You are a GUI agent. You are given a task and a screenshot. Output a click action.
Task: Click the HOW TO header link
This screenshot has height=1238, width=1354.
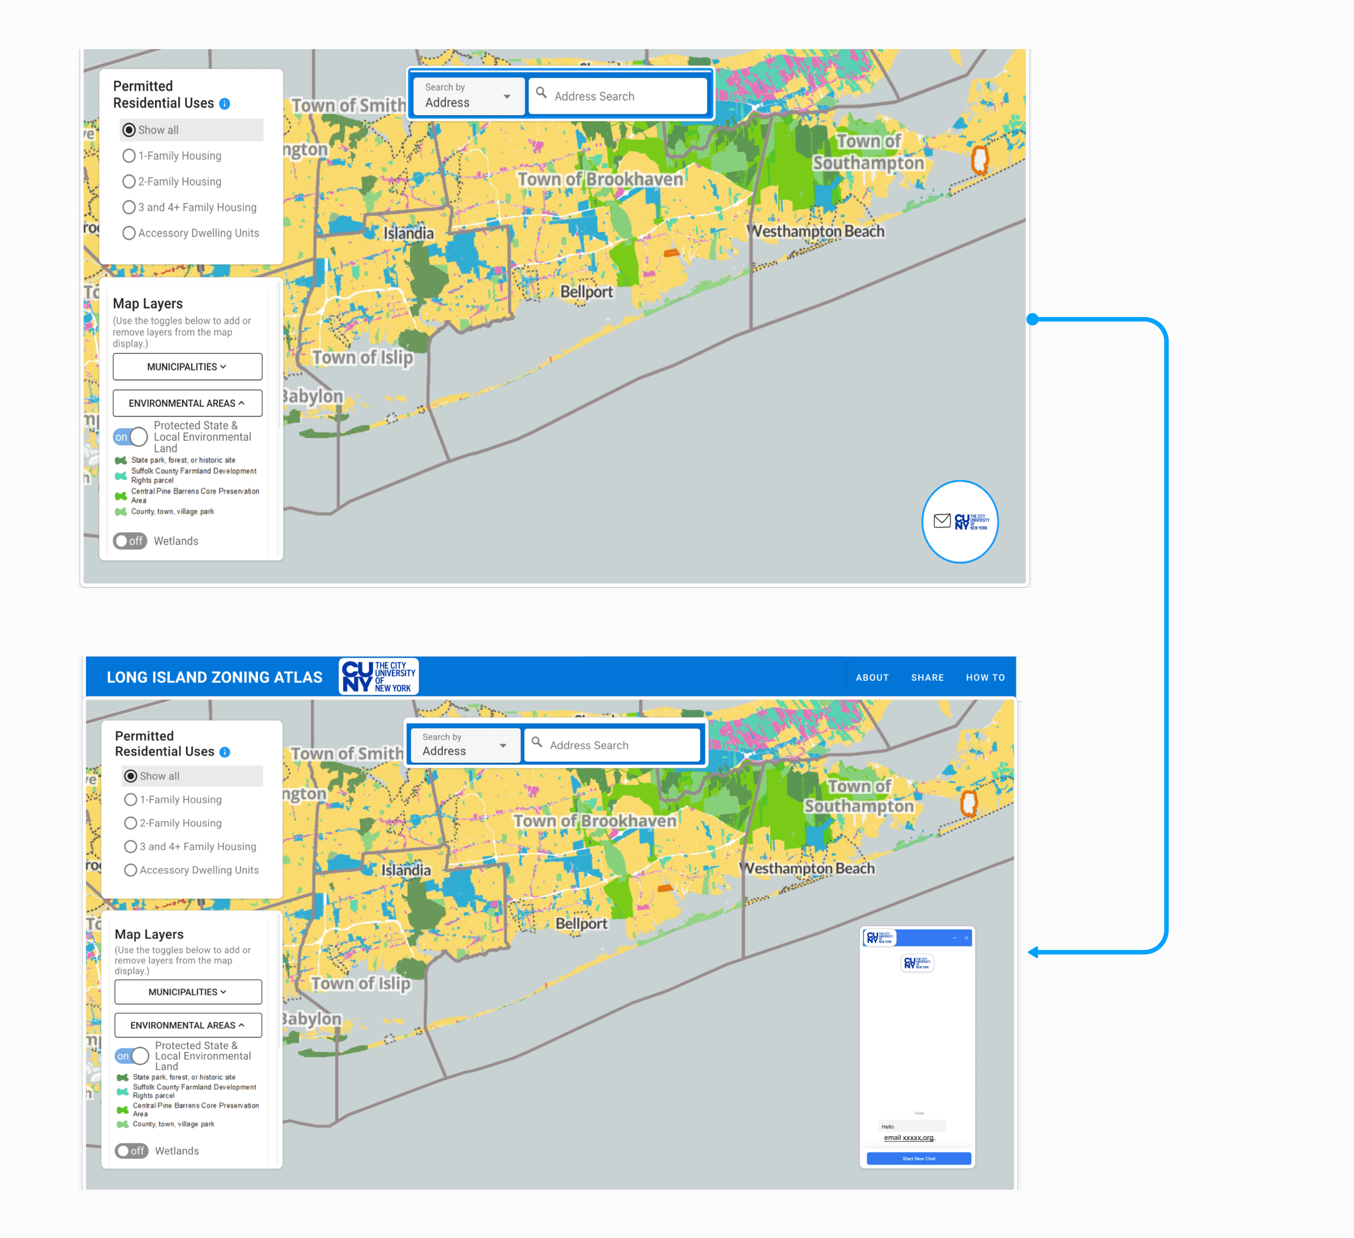[x=985, y=677]
